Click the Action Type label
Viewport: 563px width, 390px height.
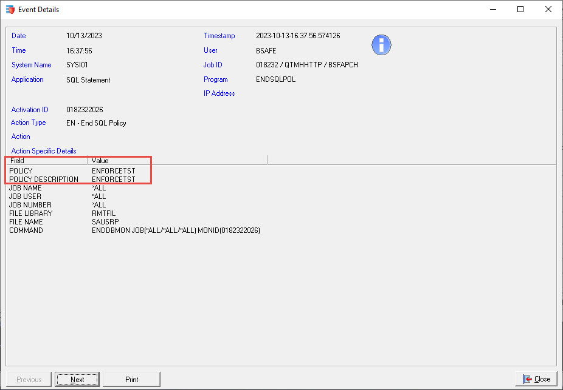click(x=29, y=123)
